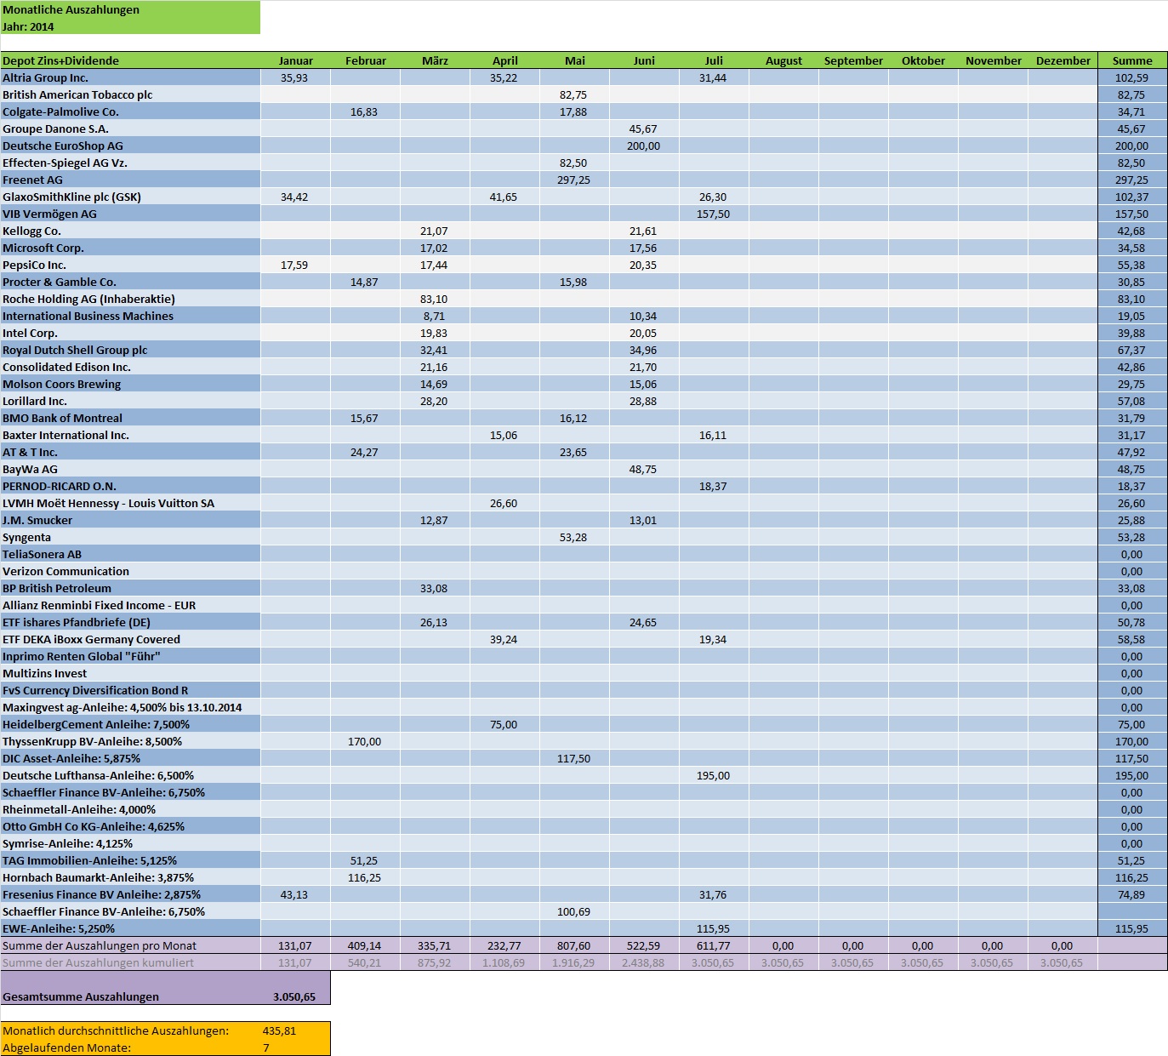Screen dimensions: 1168x1056
Task: Select the 'ETF ishares Pfandbriefe (DE)' row label
Action: 130,622
